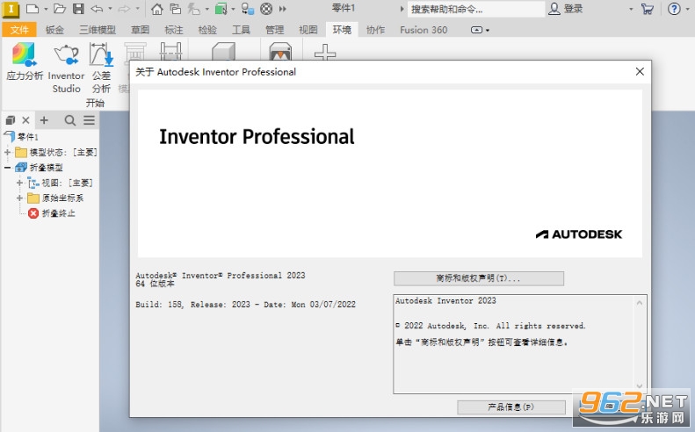Open ribbon display options dropdown
695x432 pixels.
(480, 30)
